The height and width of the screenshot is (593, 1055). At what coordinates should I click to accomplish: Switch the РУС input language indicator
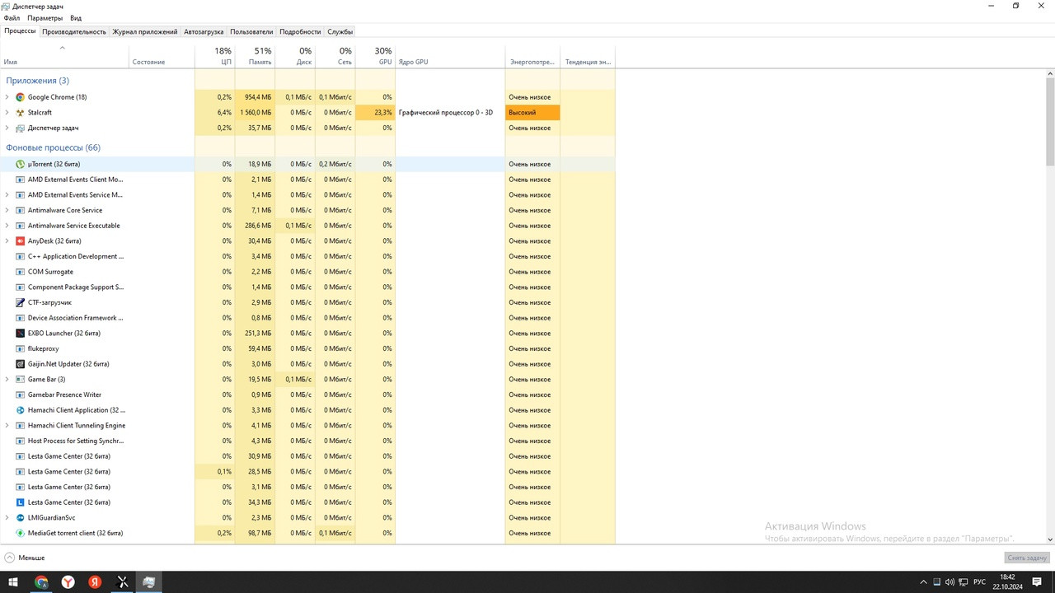[x=979, y=582]
